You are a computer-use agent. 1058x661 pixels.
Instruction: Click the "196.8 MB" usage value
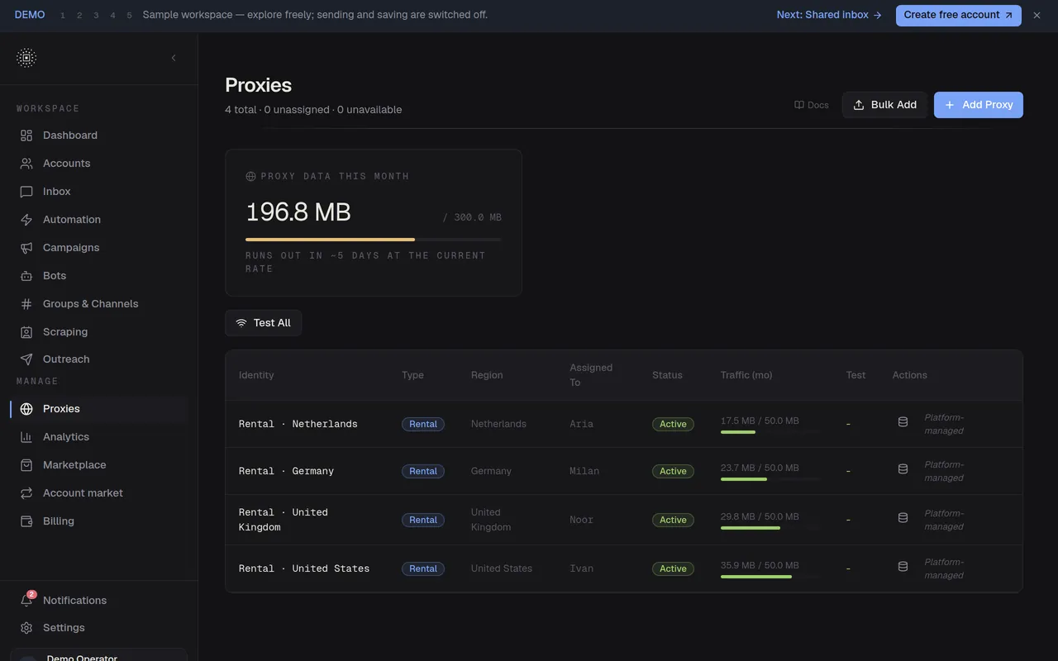click(x=298, y=212)
